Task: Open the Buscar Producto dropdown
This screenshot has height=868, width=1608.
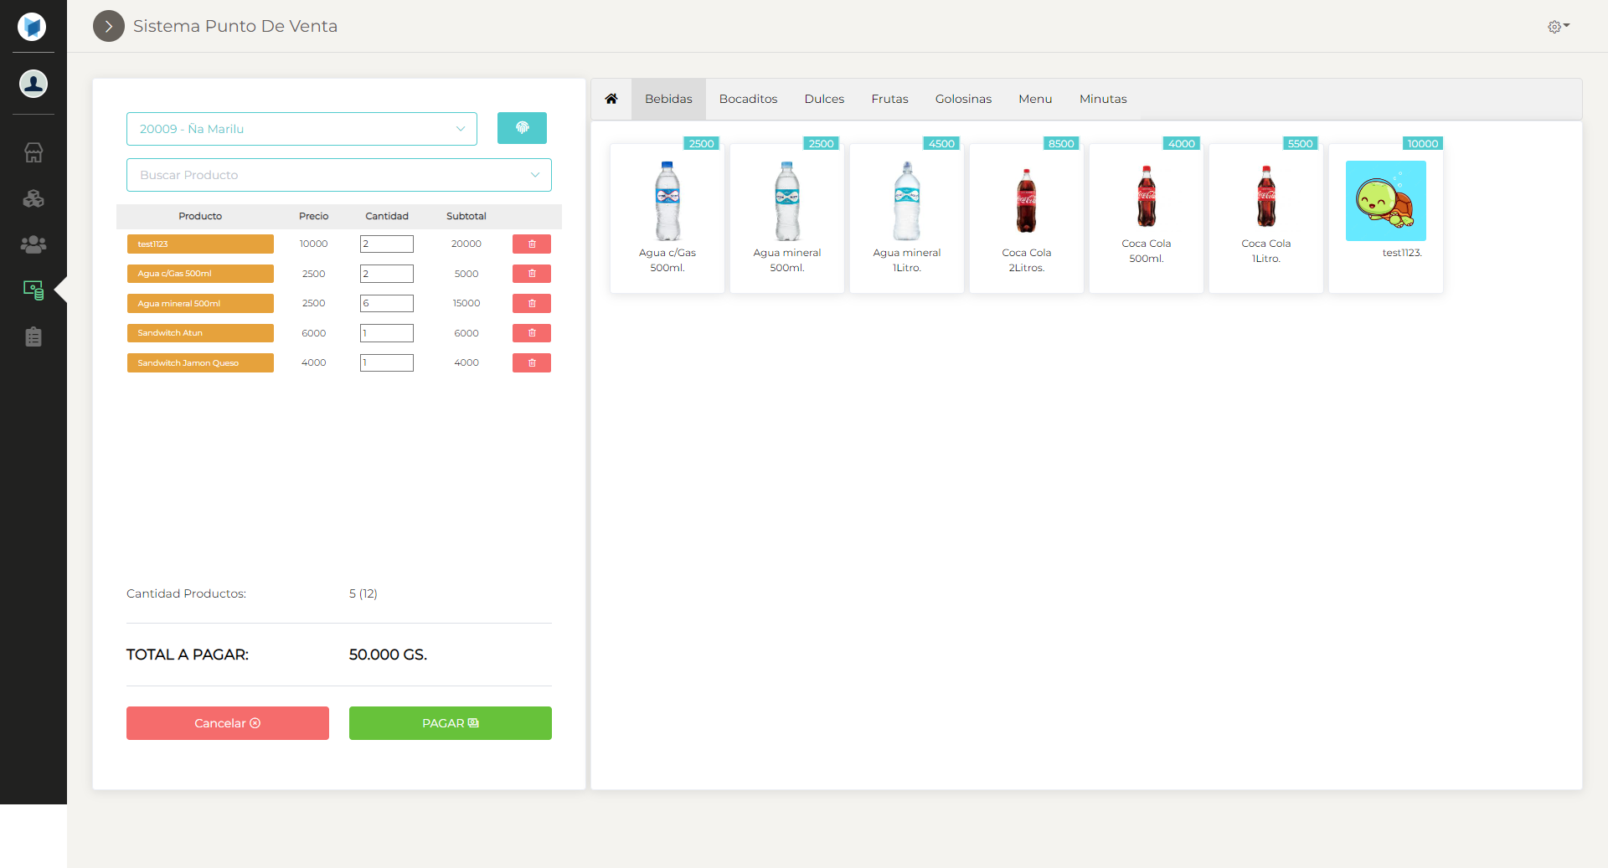Action: [338, 175]
